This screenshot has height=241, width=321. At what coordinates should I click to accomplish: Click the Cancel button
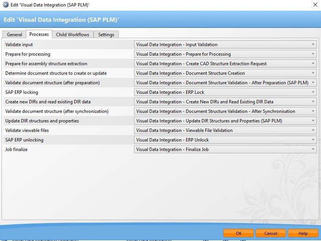271,233
